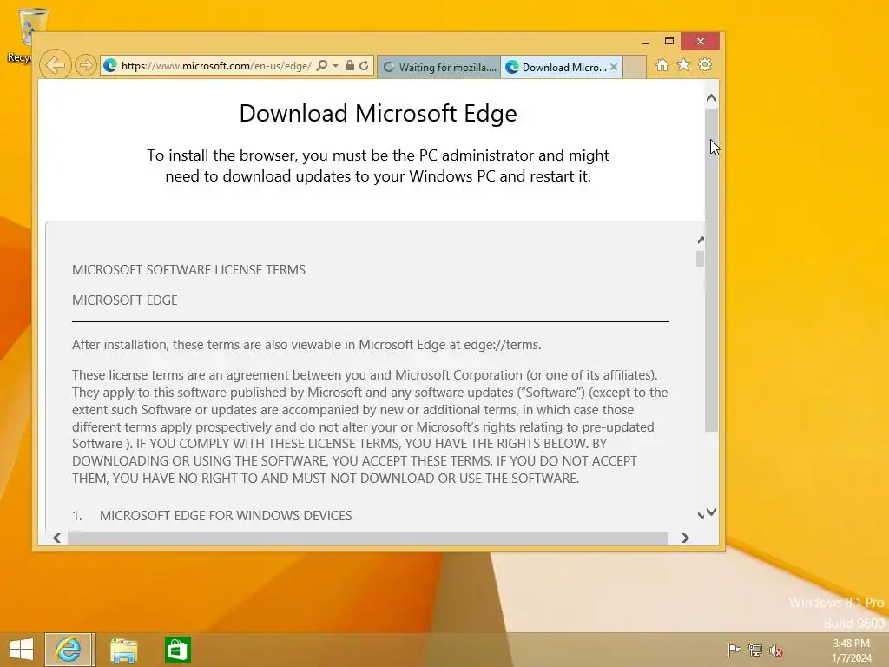
Task: Click the edge://terms sentence
Action: pyautogui.click(x=306, y=345)
